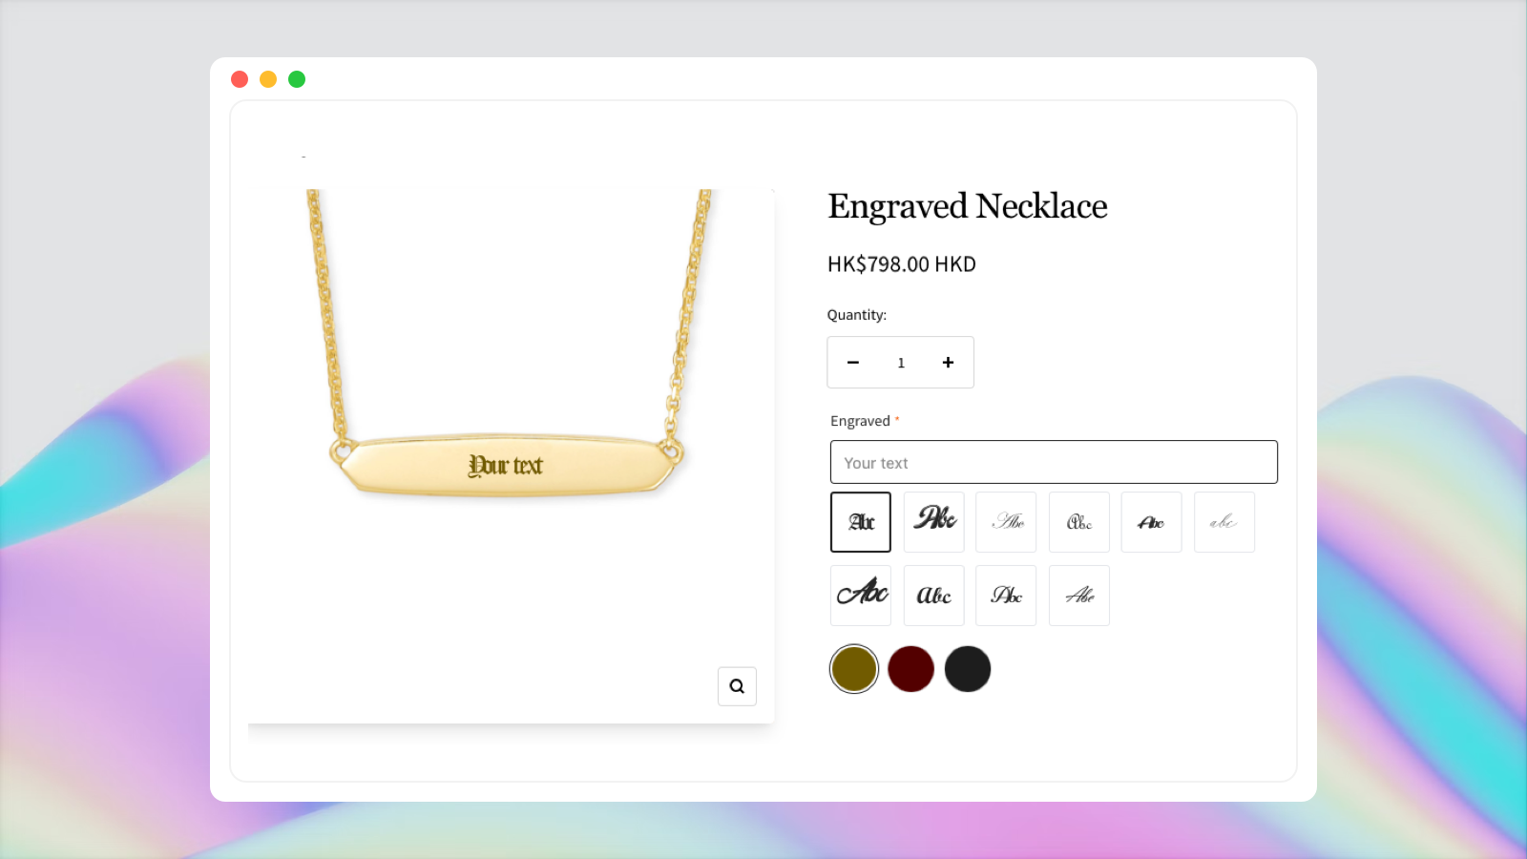This screenshot has height=859, width=1527.
Task: Click the HK$798.00 HKD price
Action: tap(902, 264)
